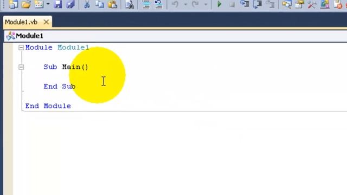Click the Step Over icon
Image resolution: width=347 pixels, height=195 pixels.
pos(258,4)
